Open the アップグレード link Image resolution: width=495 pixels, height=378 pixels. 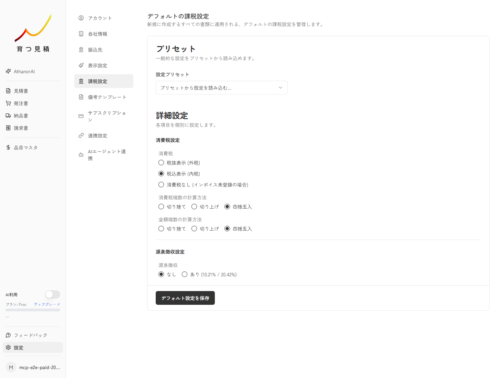(x=46, y=304)
